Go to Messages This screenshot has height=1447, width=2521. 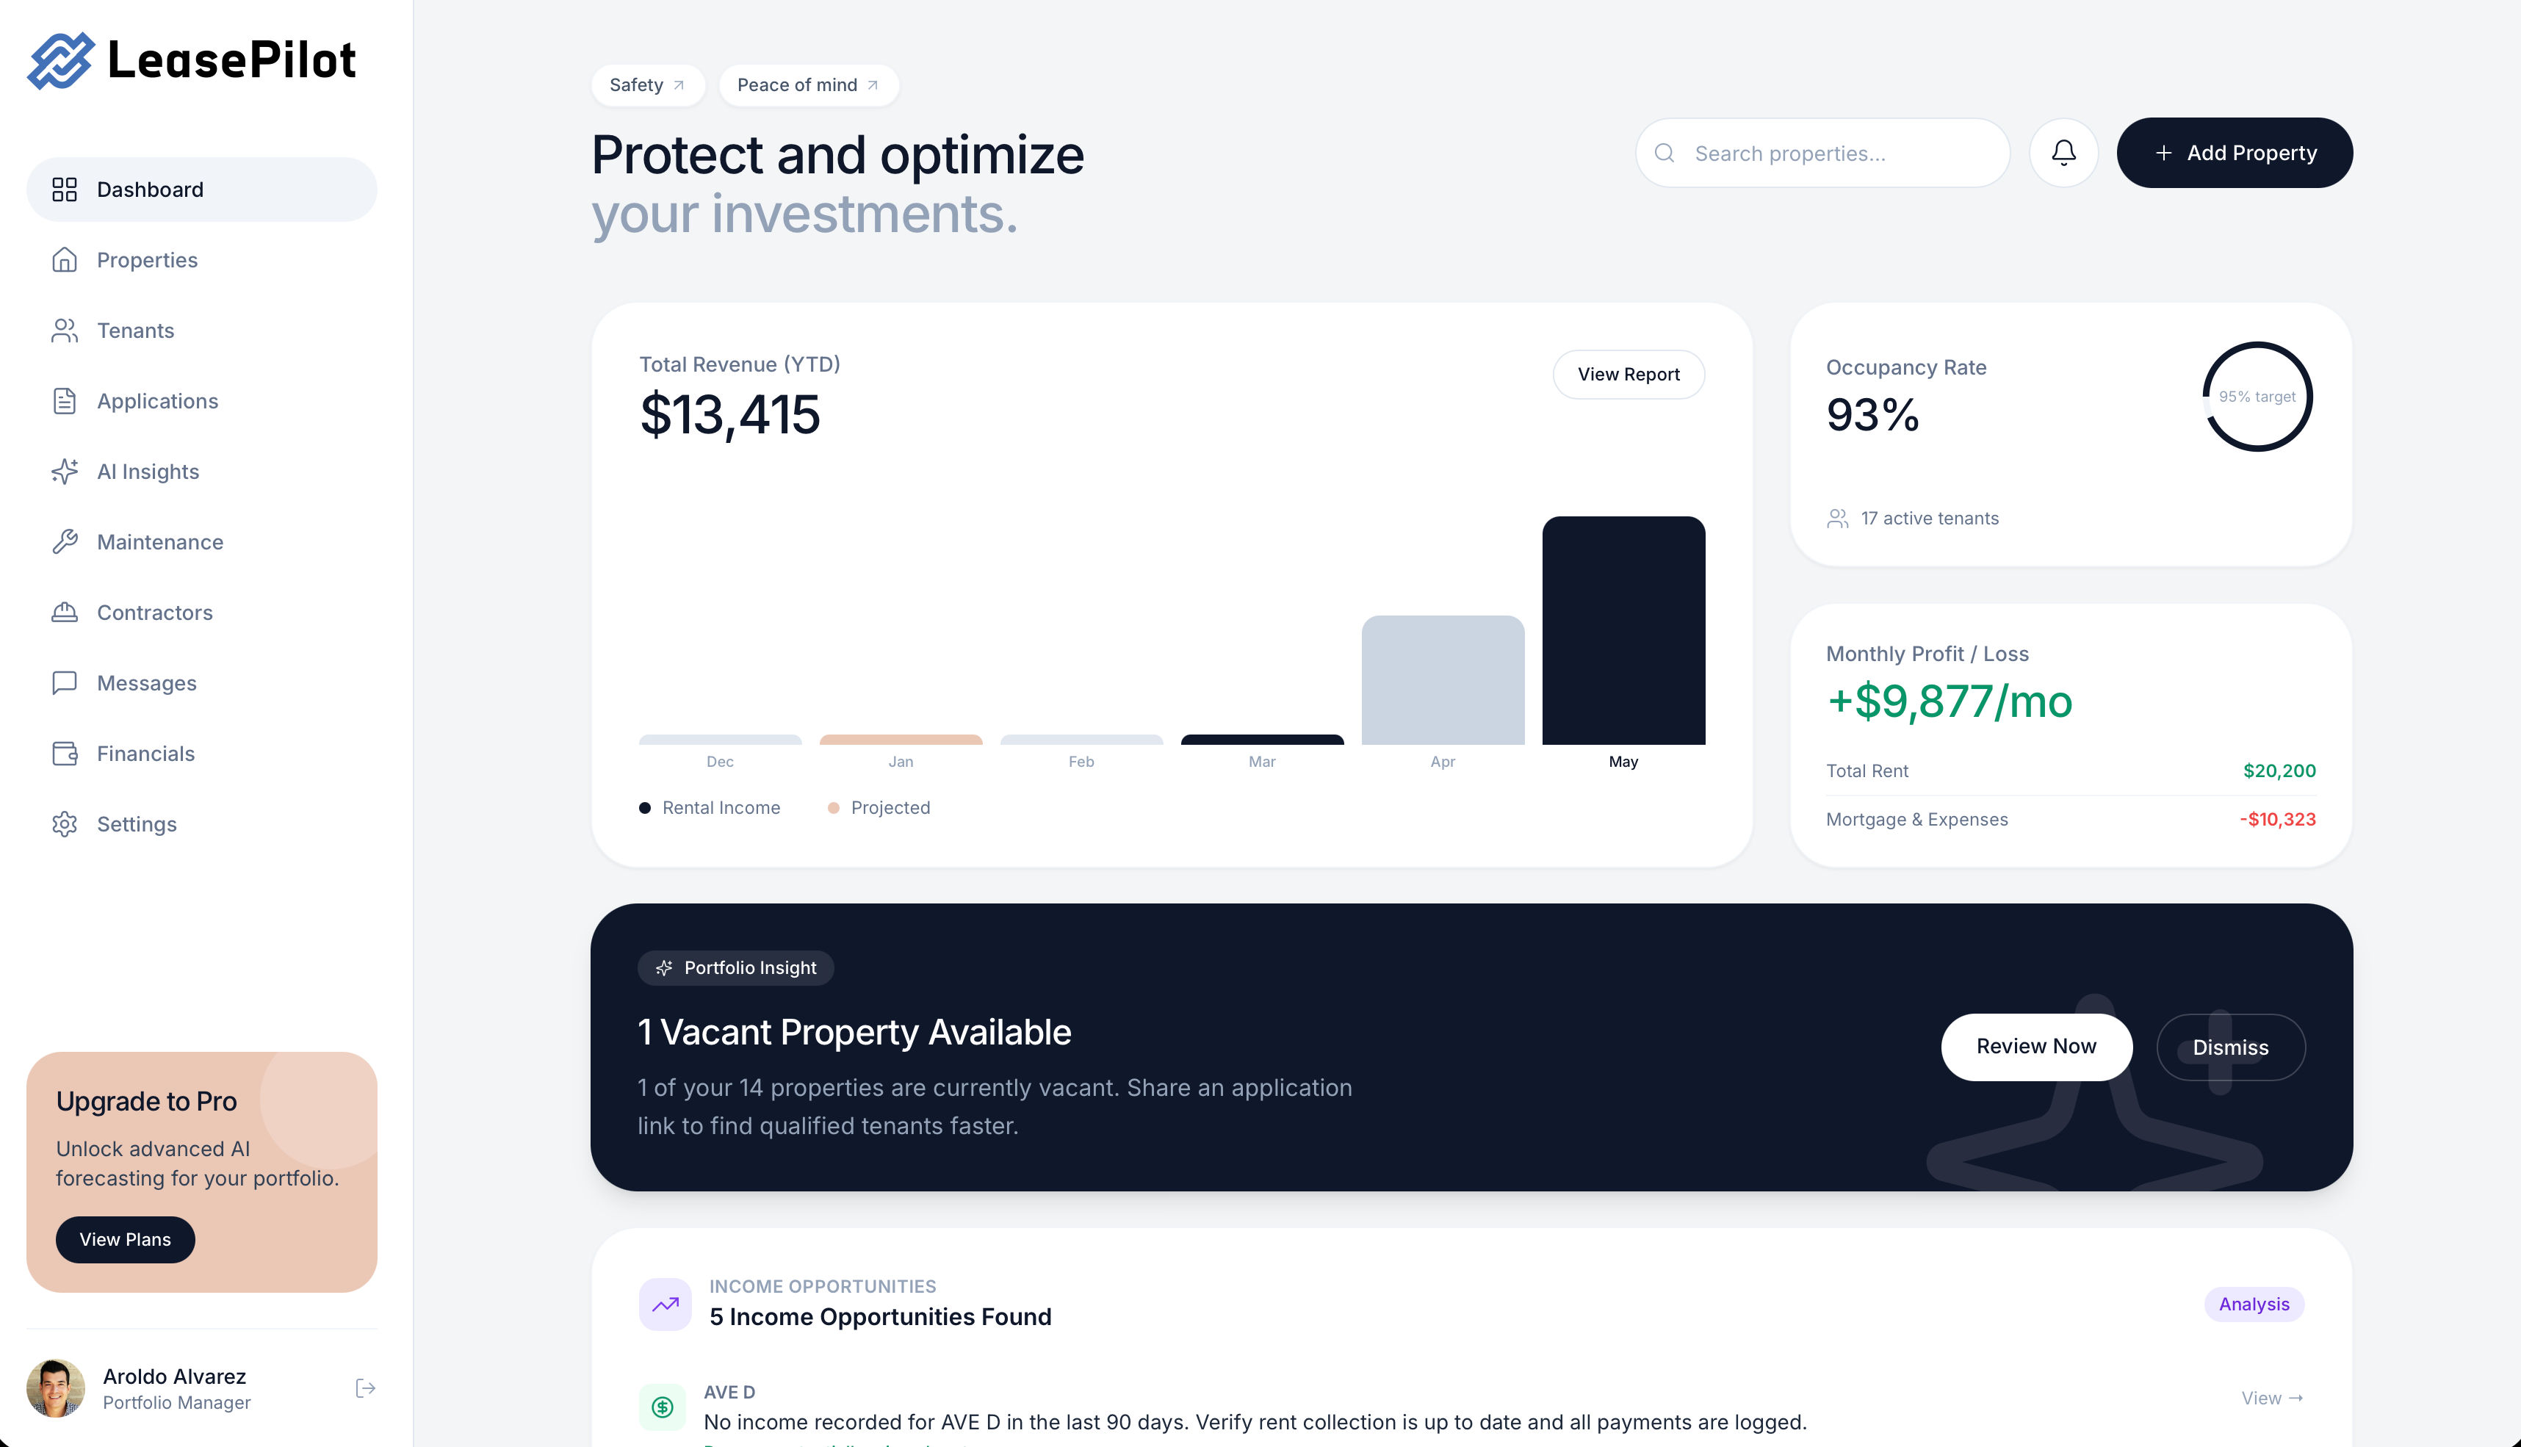202,684
